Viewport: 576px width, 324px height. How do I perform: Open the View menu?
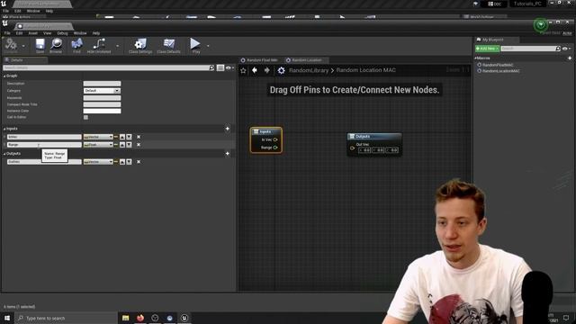tap(48, 33)
